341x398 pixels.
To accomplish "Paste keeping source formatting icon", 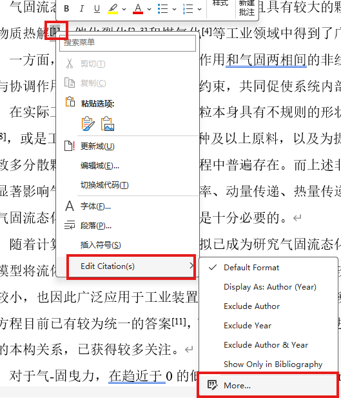I will [88, 124].
